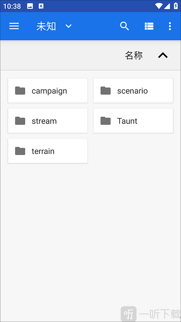This screenshot has width=181, height=322.
Task: Click the stream folder icon
Action: (x=20, y=121)
